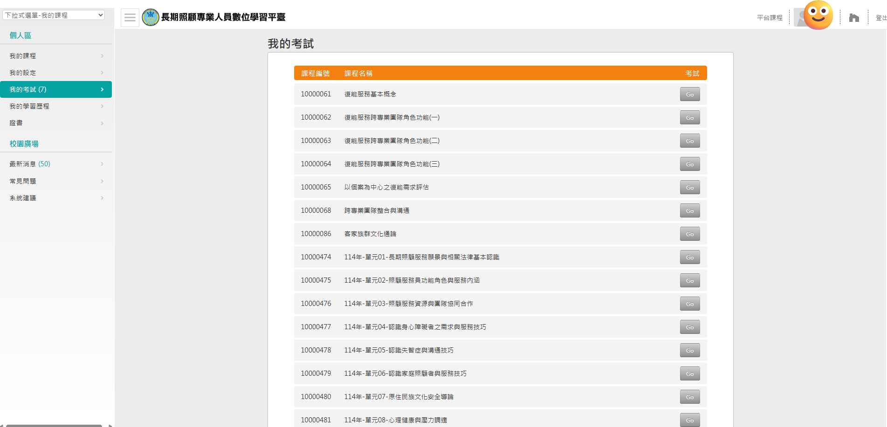Click the sidebar horizontal scrollbar
Viewport: 887px width, 427px height.
(x=54, y=425)
